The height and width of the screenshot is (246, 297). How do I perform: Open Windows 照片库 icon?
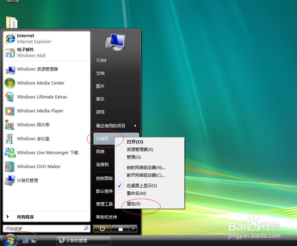pyautogui.click(x=9, y=125)
